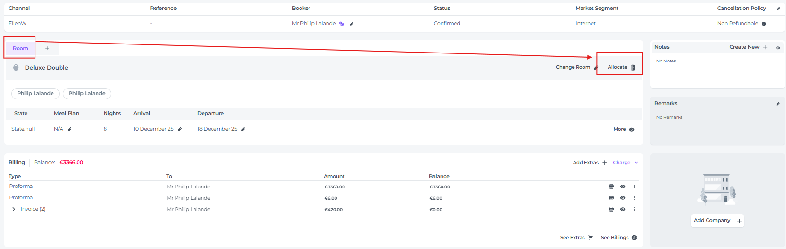The height and width of the screenshot is (249, 786).
Task: Edit the departure date 18 December 25
Action: (x=243, y=129)
